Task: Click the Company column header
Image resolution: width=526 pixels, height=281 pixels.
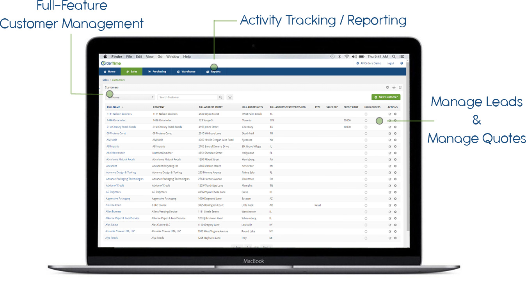Action: tap(158, 107)
